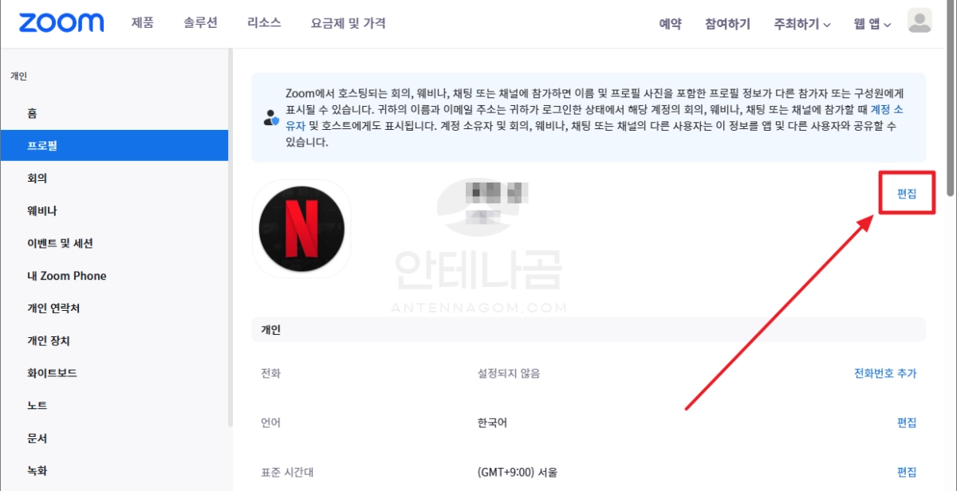Click the Netflix profile picture
This screenshot has height=491, width=957.
point(301,228)
